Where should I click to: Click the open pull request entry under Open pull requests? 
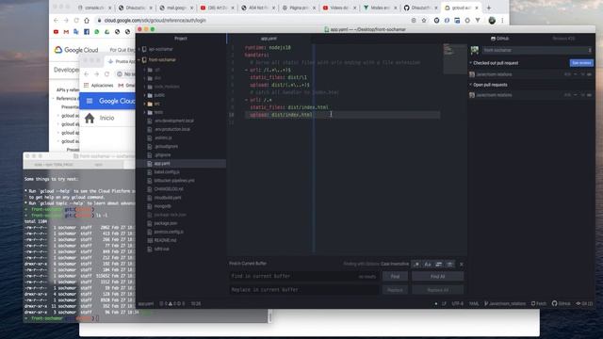(531, 95)
